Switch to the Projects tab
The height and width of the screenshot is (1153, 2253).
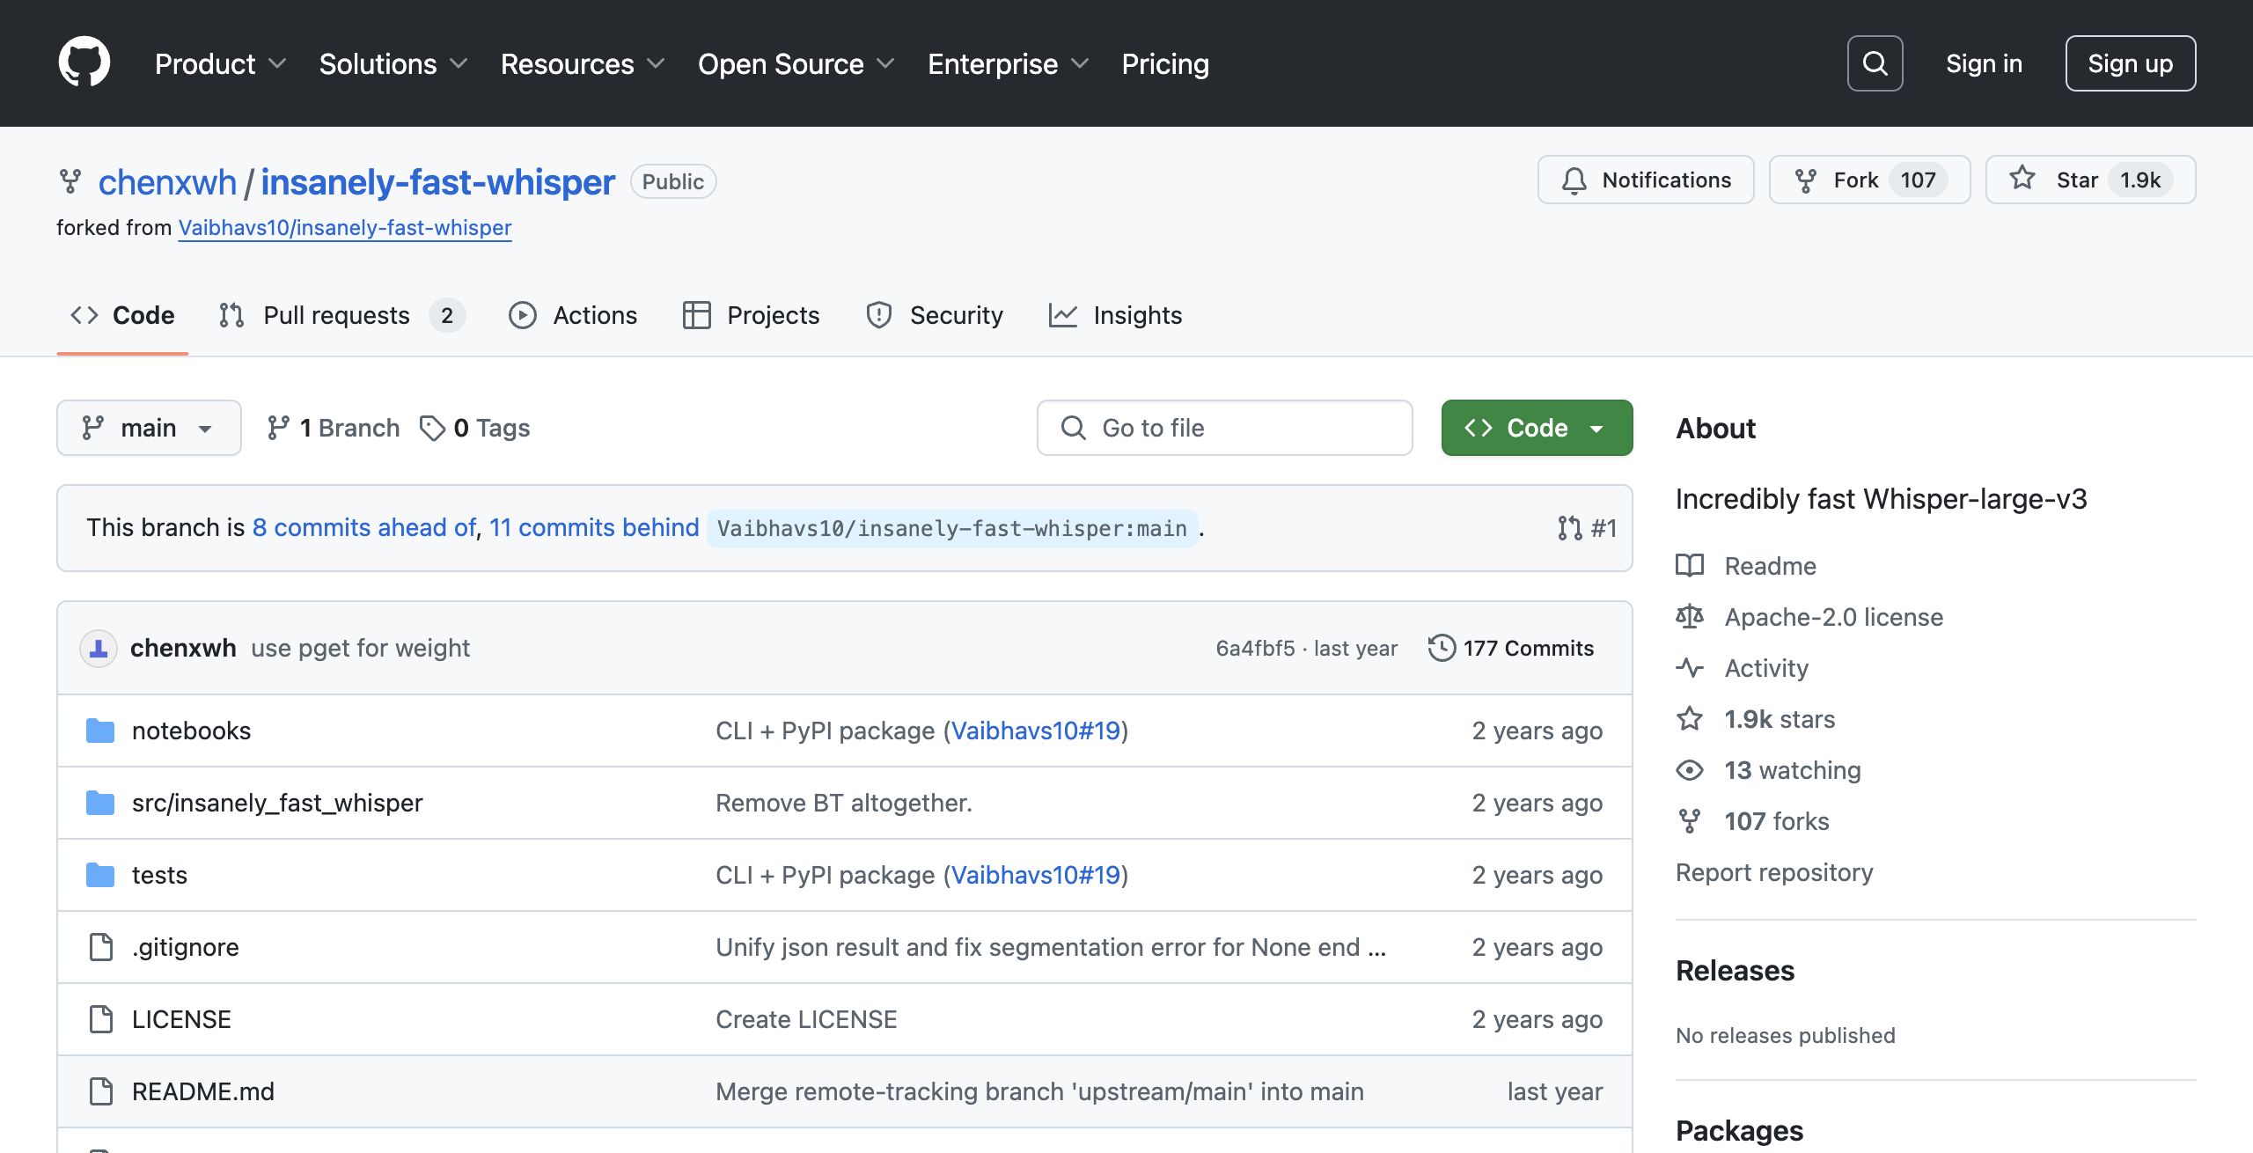pyautogui.click(x=752, y=315)
